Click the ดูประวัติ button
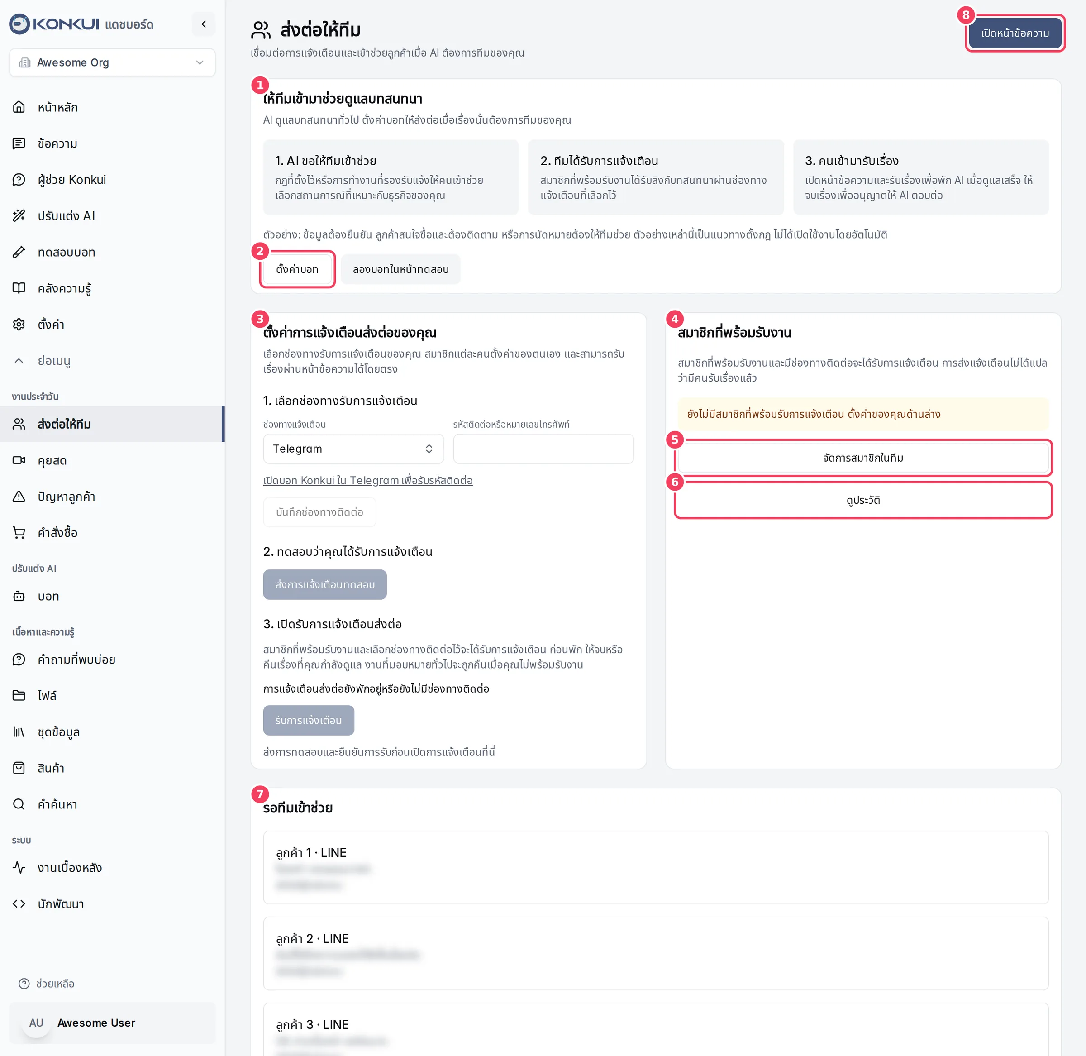Screen dimensions: 1086x1056 click(862, 500)
